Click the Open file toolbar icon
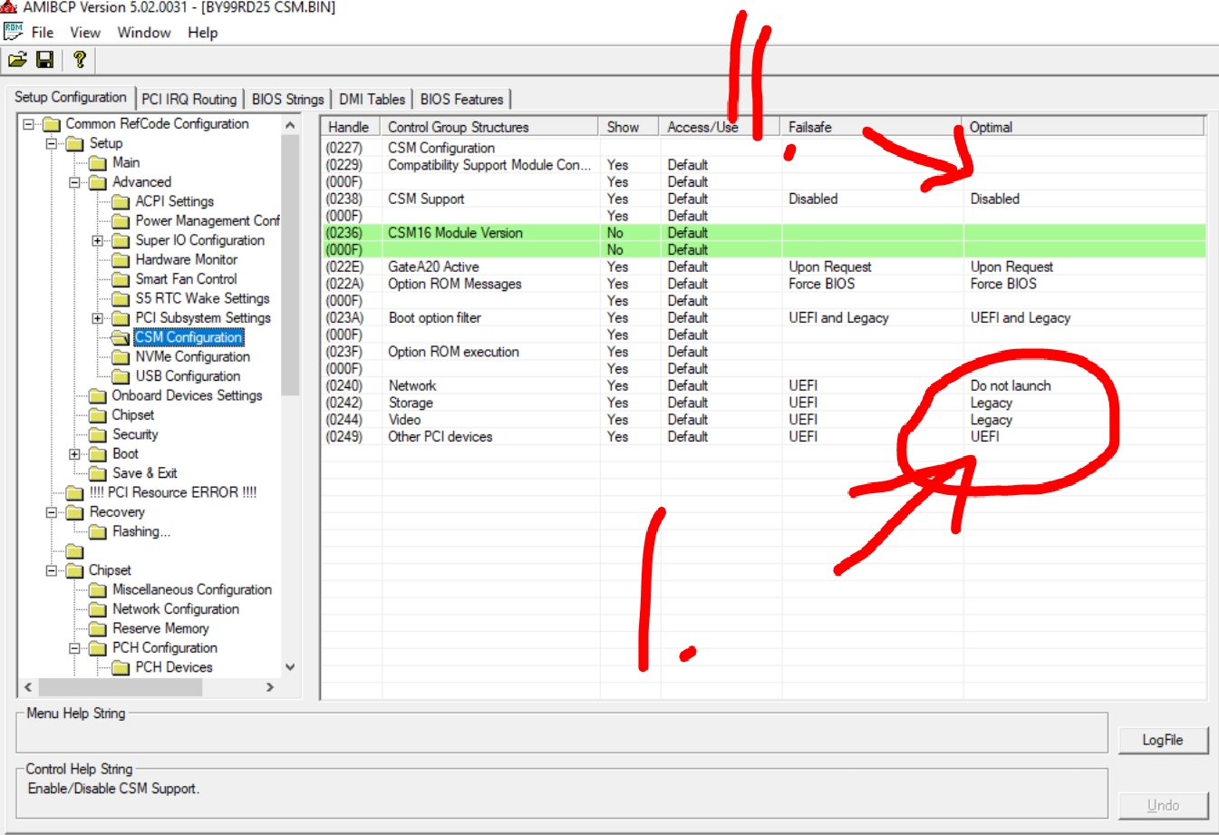 17,60
